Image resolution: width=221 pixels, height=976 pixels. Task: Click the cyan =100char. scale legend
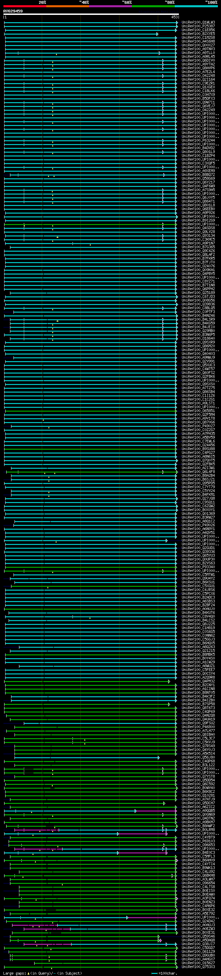click(164, 973)
